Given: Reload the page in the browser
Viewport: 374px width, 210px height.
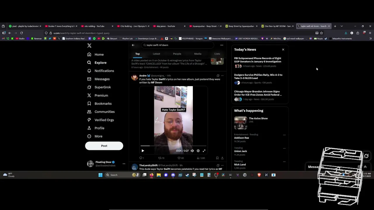Looking at the screenshot, I should coord(21,33).
